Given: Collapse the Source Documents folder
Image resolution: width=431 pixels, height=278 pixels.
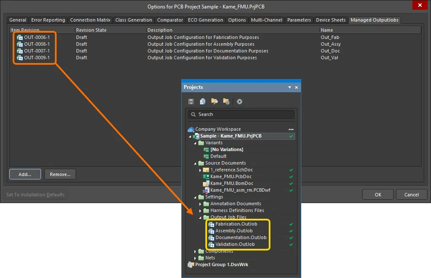Looking at the screenshot, I should [195, 163].
